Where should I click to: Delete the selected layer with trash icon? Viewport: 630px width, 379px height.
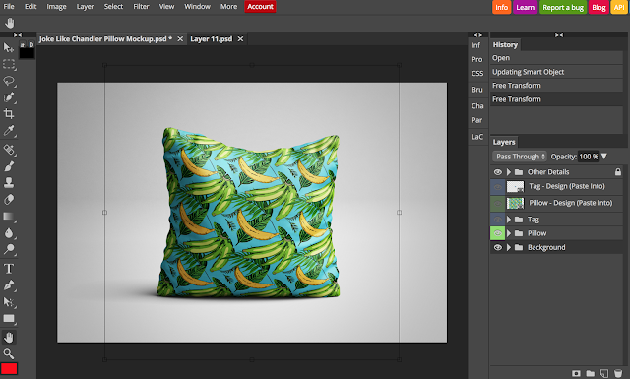[618, 373]
